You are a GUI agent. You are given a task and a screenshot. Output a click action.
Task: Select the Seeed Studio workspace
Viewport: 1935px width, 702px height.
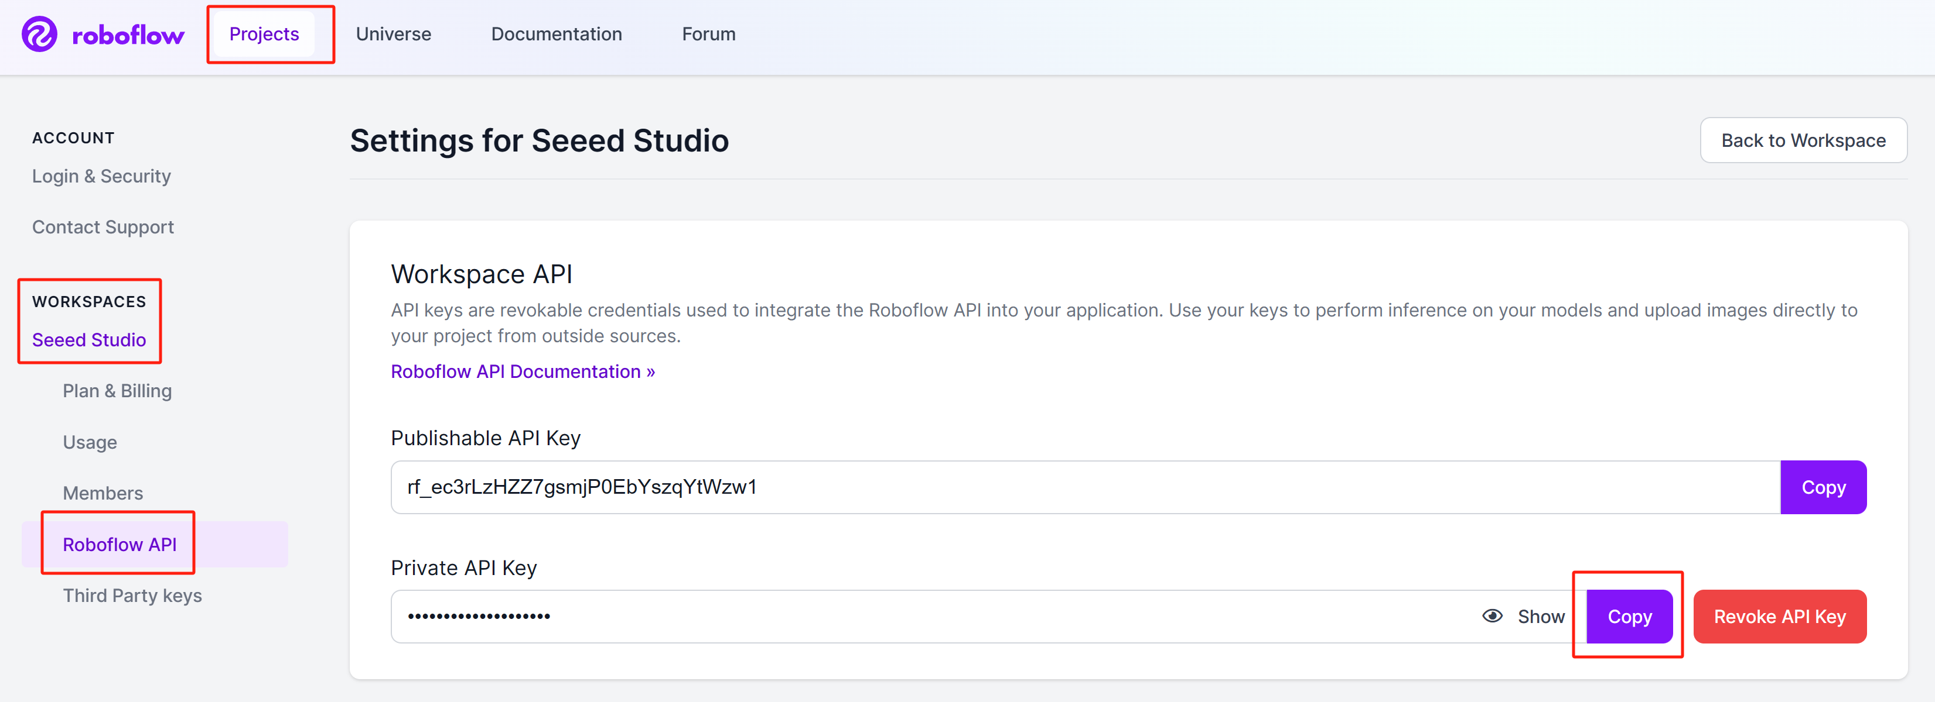tap(88, 340)
